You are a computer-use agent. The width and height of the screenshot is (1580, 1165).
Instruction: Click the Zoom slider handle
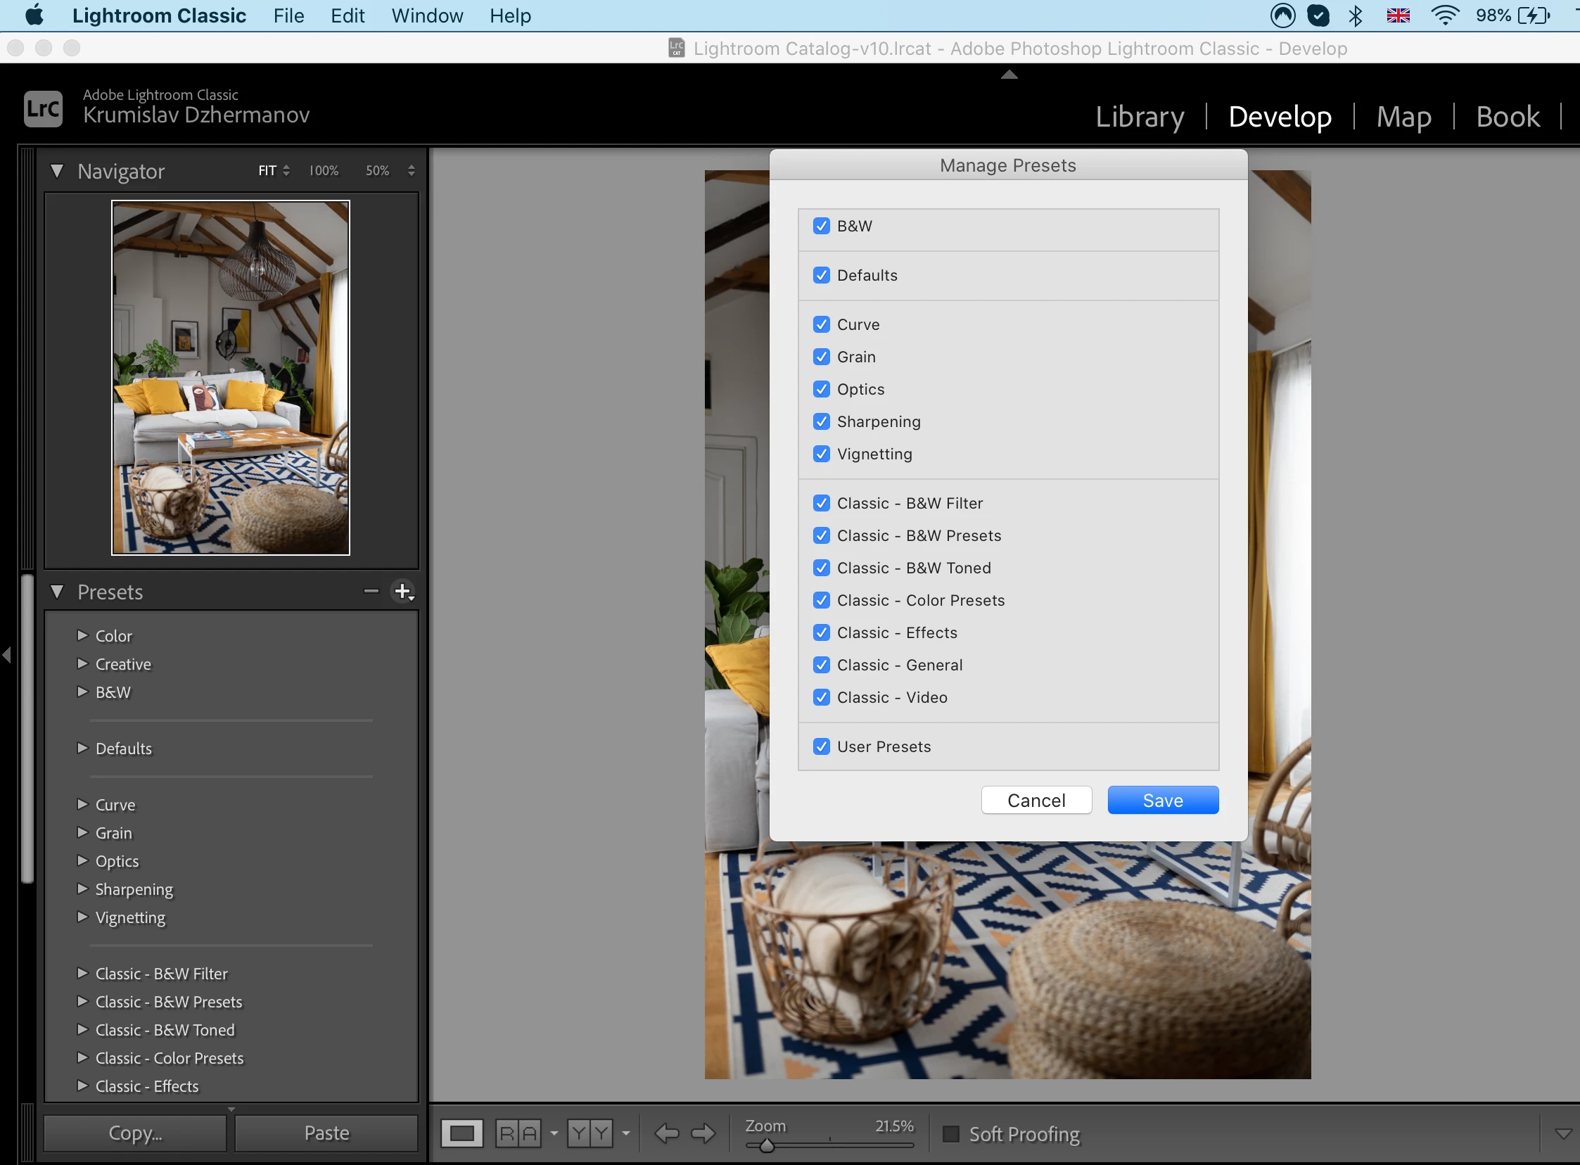point(767,1145)
